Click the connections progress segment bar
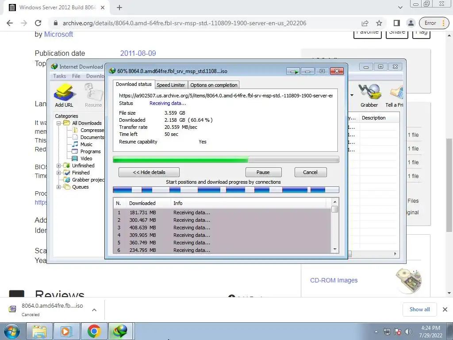 (226, 189)
